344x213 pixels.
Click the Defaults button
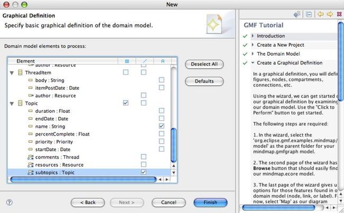click(x=204, y=81)
